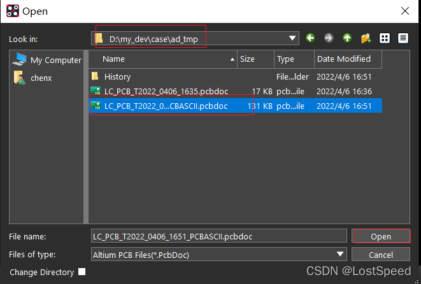Click the grey Forward navigation arrow
Screen dimensions: 421x284
click(329, 38)
